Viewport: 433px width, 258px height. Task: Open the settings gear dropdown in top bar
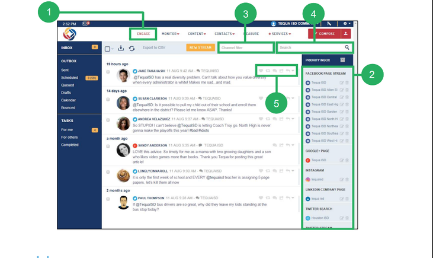(x=347, y=24)
